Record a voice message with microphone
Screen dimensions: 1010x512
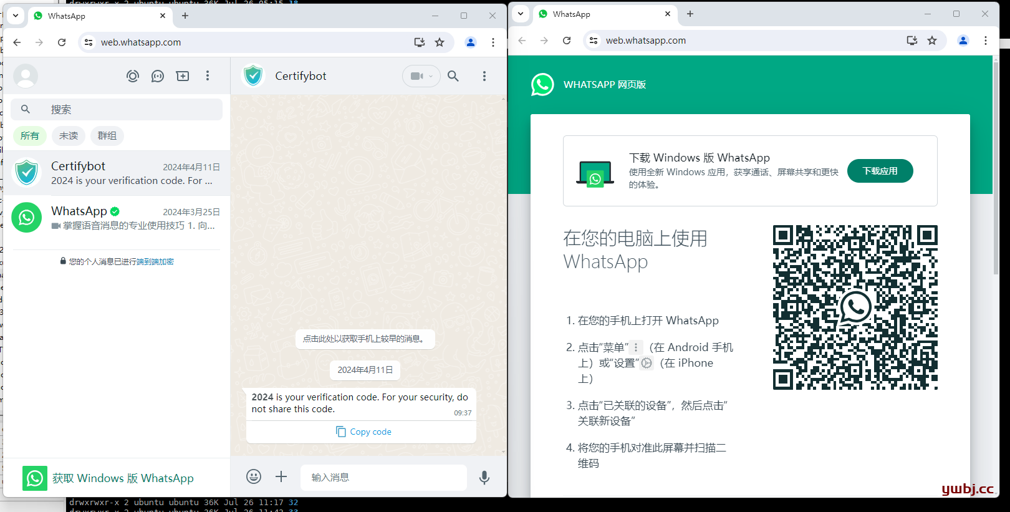click(x=484, y=477)
